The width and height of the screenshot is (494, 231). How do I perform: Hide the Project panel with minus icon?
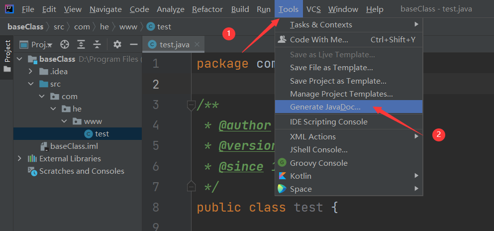(x=134, y=44)
